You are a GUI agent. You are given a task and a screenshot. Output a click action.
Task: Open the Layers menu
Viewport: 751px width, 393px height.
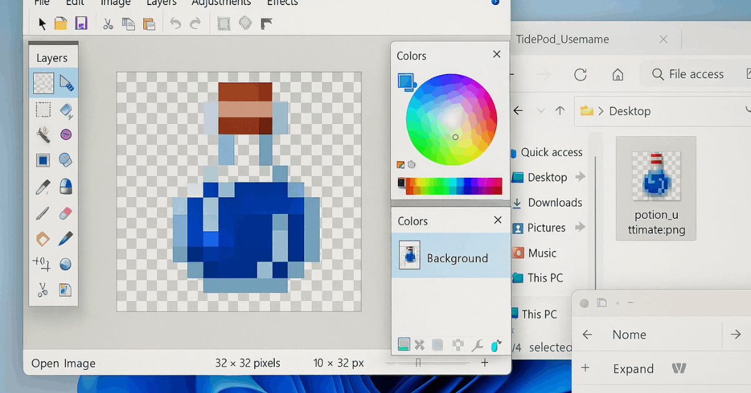tap(161, 3)
